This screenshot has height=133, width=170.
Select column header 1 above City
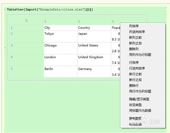60,21
